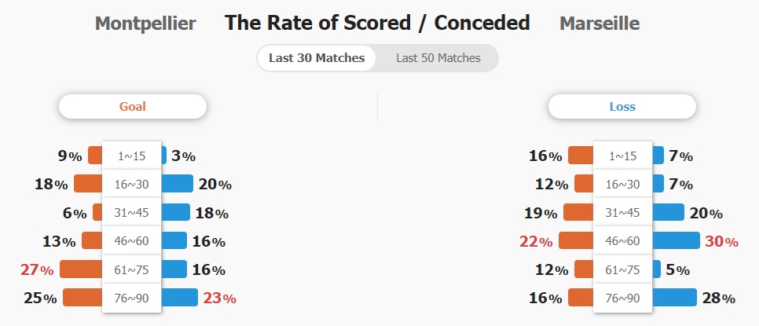759x326 pixels.
Task: Click Marseille's 23% blue goal bar
Action: [x=180, y=298]
